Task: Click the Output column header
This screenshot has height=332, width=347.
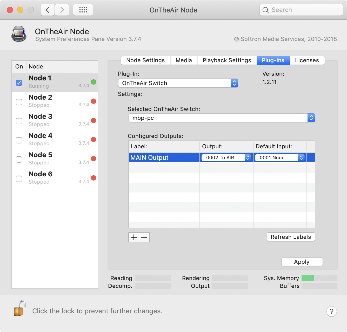Action: coord(226,147)
